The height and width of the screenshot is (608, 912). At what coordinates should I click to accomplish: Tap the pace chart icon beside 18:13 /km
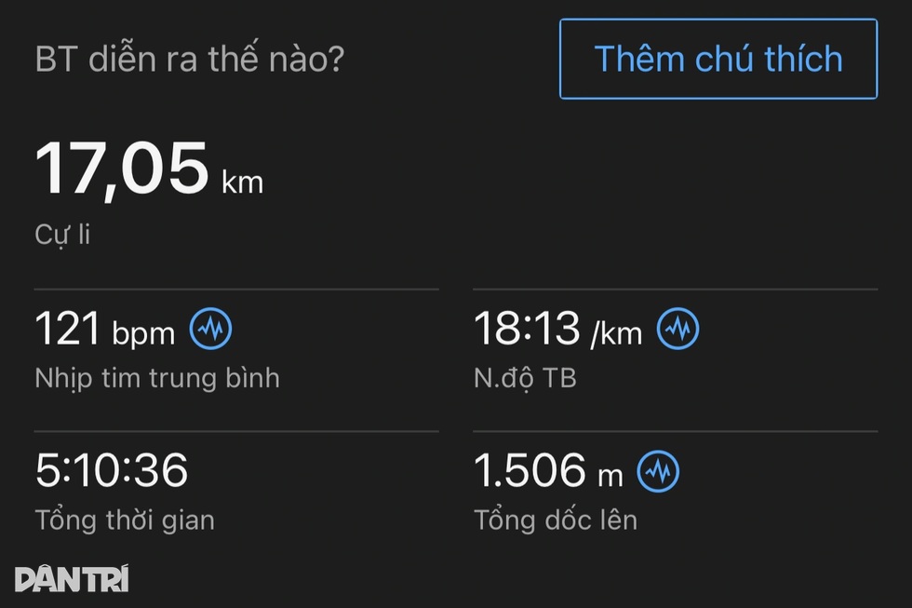[678, 329]
